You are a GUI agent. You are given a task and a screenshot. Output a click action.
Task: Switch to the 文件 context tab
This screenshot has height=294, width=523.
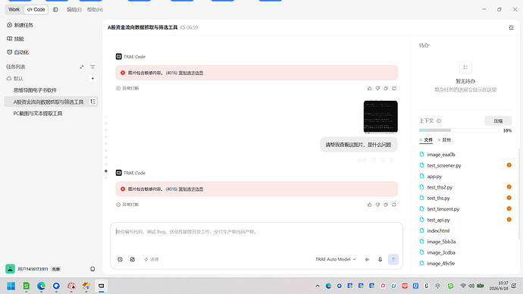click(x=426, y=140)
